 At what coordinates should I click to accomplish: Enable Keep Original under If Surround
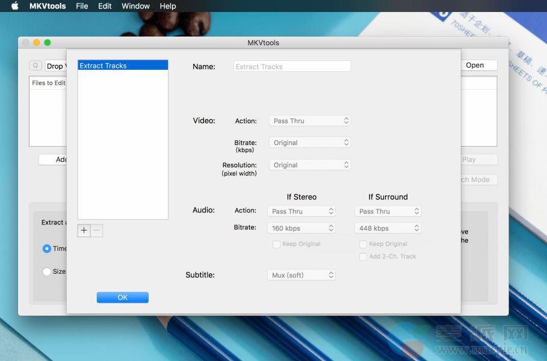(363, 244)
